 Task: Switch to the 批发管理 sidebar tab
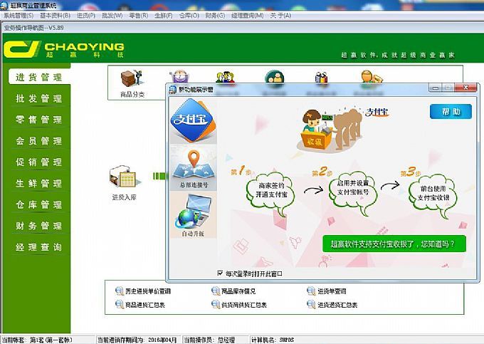click(x=39, y=98)
